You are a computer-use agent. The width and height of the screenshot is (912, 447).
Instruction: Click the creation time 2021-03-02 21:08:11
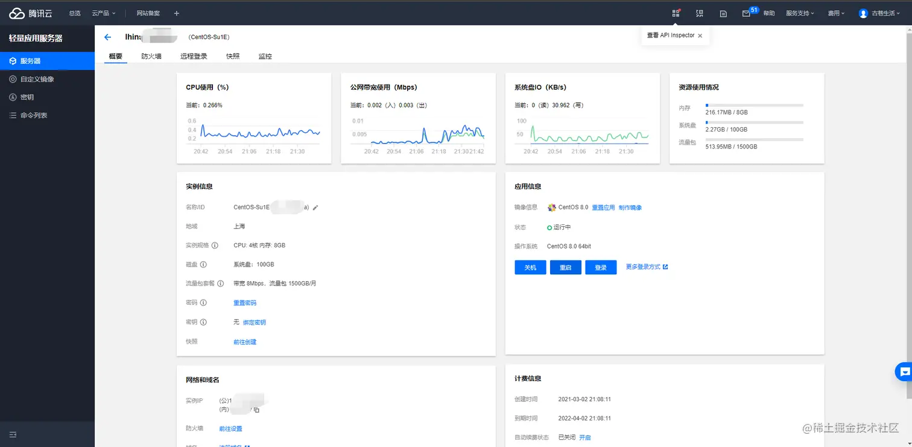584,399
